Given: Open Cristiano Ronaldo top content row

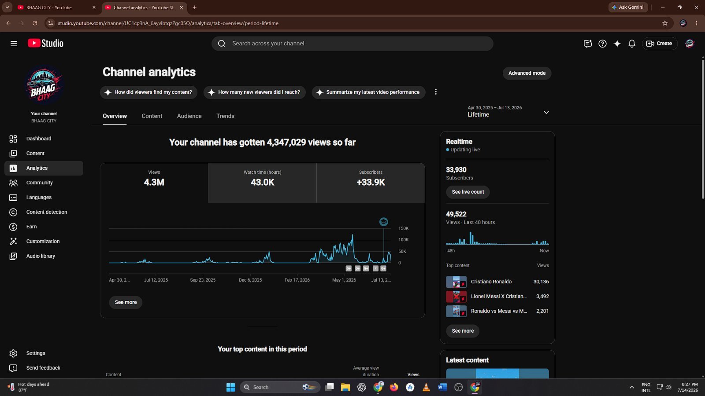Looking at the screenshot, I should pyautogui.click(x=497, y=282).
